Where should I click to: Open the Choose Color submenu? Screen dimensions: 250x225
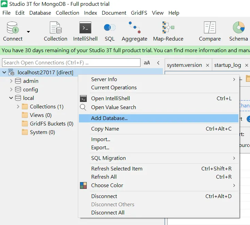tap(107, 185)
